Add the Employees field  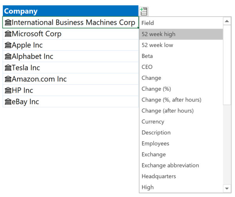155,144
